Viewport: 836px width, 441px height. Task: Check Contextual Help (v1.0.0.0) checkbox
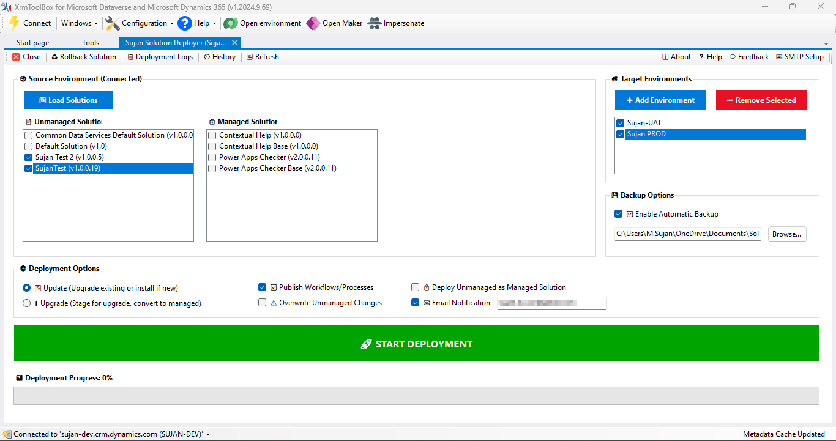pos(212,135)
